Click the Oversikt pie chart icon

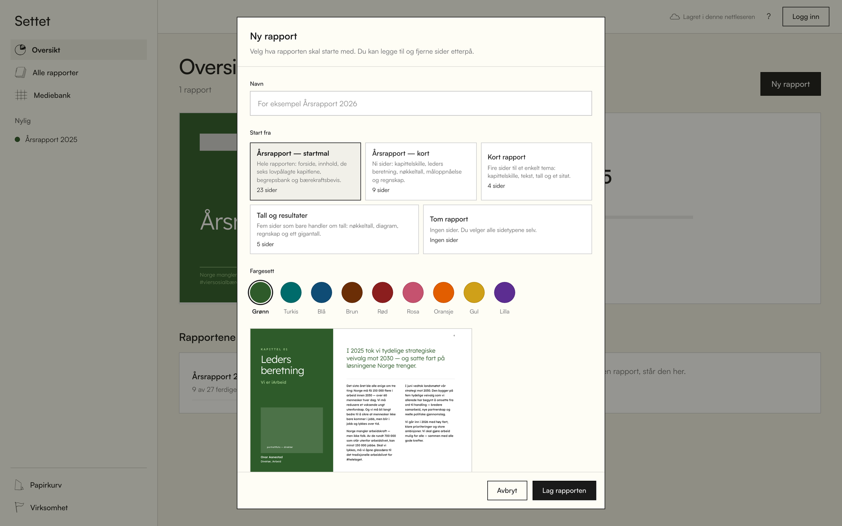coord(20,50)
